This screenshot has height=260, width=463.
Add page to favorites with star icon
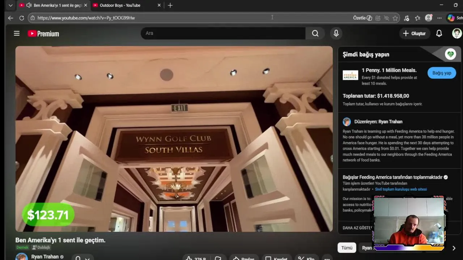click(x=395, y=18)
